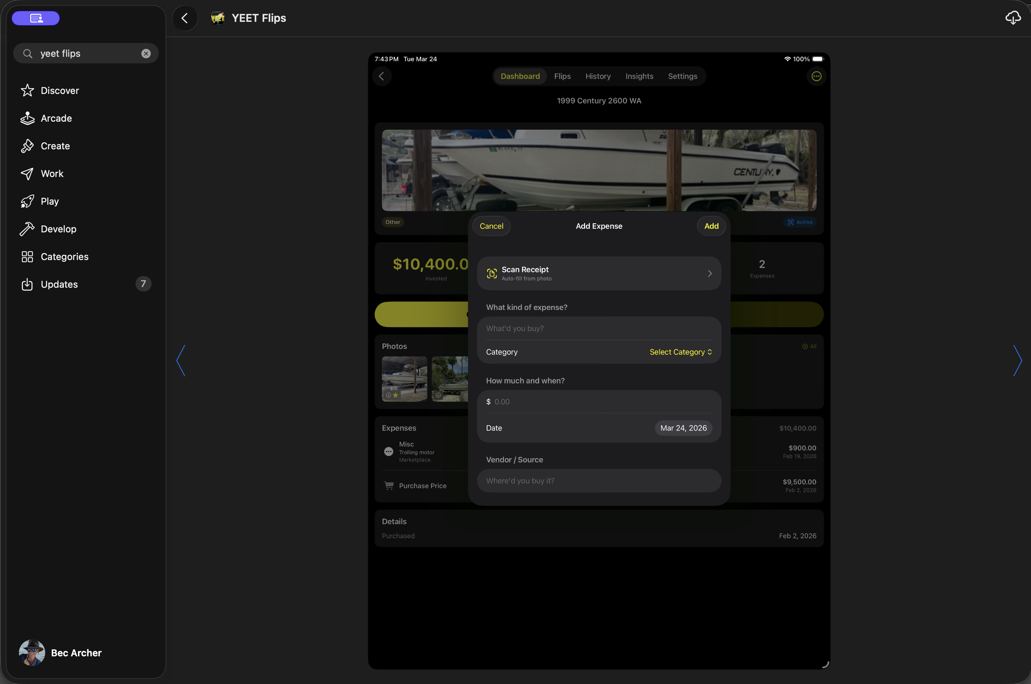Open the more options ellipsis menu
The width and height of the screenshot is (1031, 684).
816,76
